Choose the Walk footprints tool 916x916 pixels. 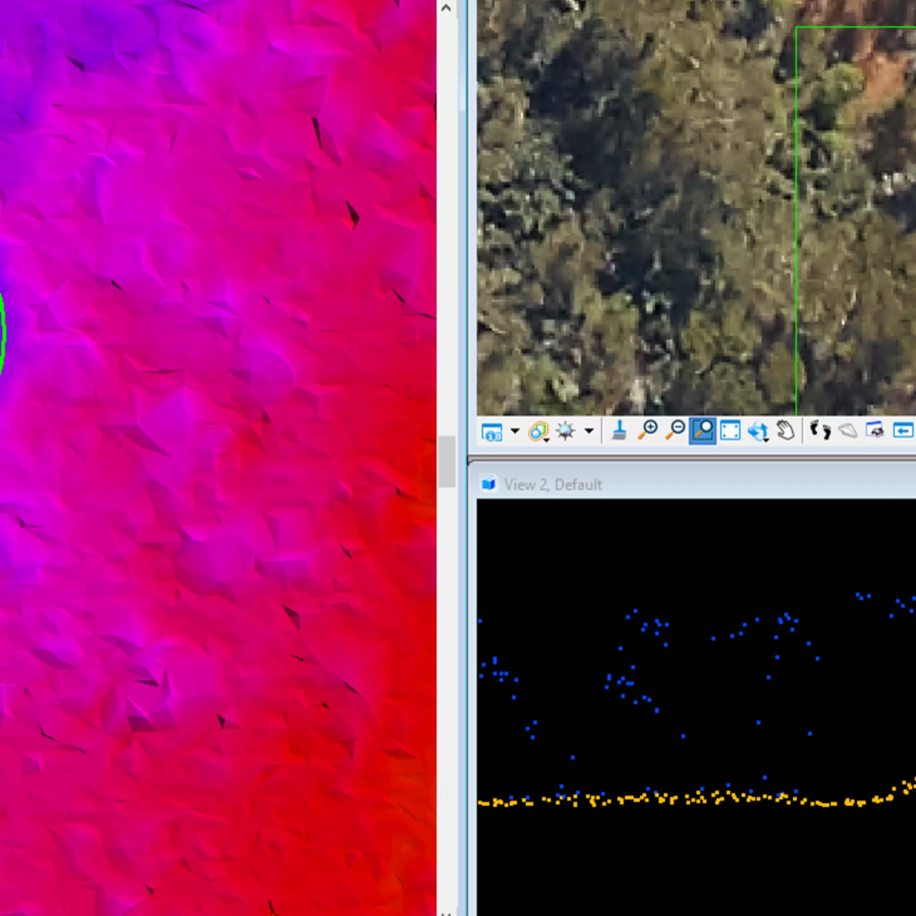pyautogui.click(x=820, y=430)
